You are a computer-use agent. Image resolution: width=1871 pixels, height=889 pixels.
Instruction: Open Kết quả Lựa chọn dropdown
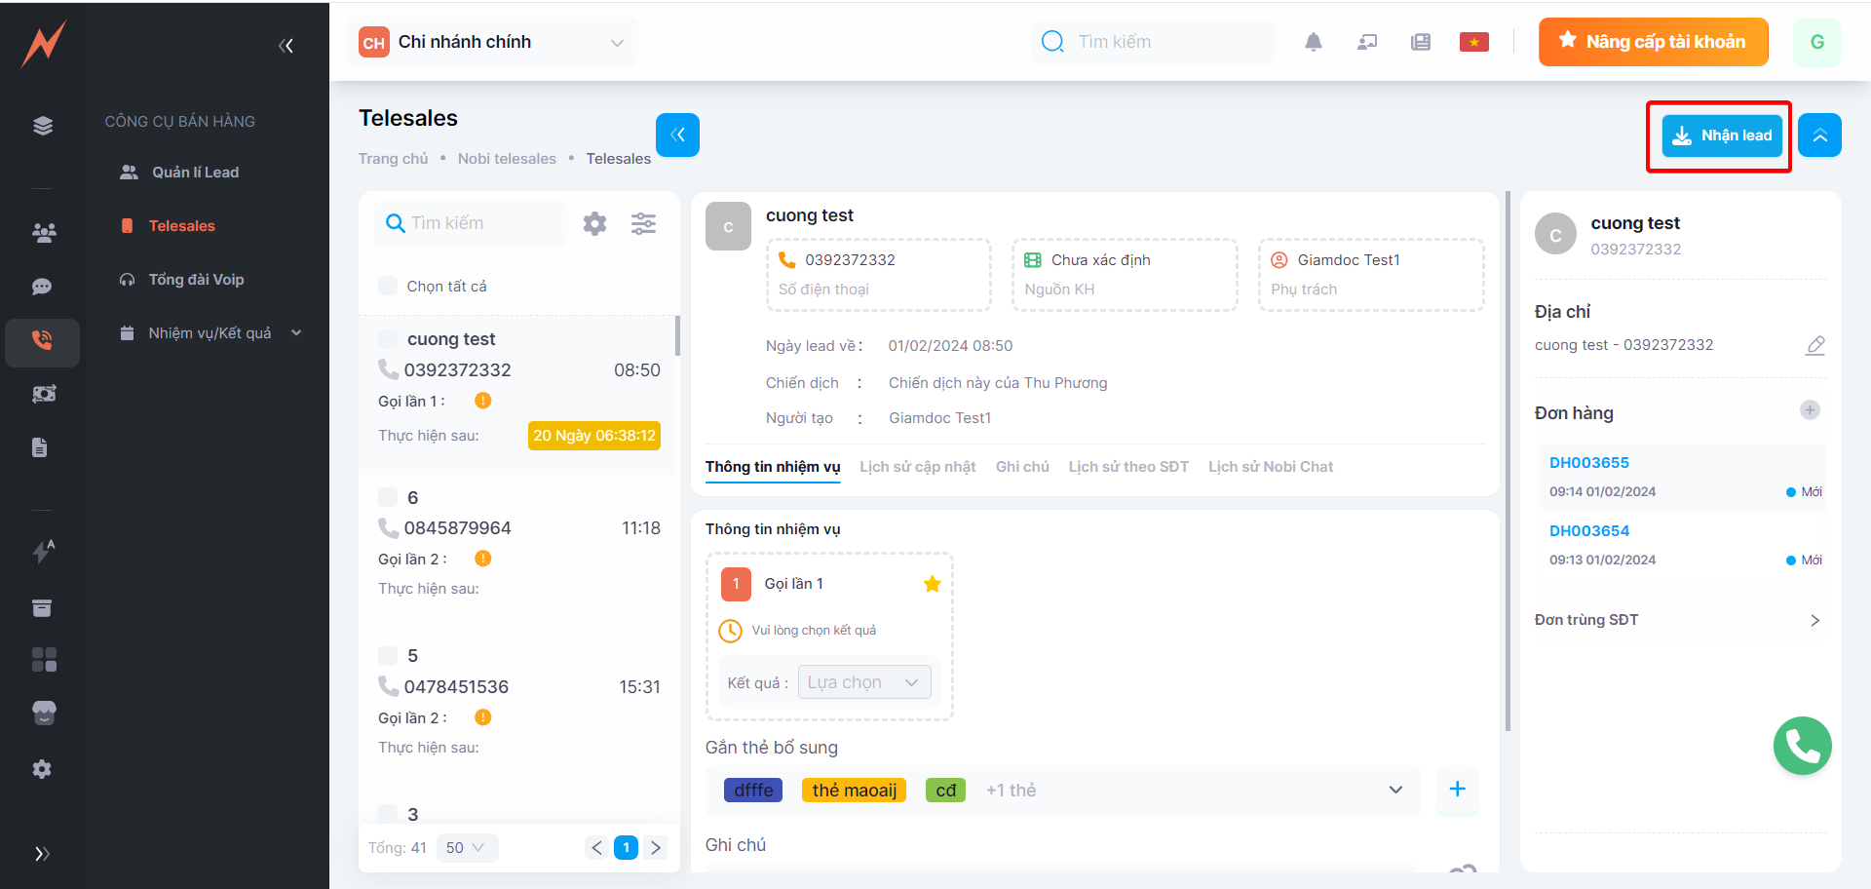(x=863, y=682)
